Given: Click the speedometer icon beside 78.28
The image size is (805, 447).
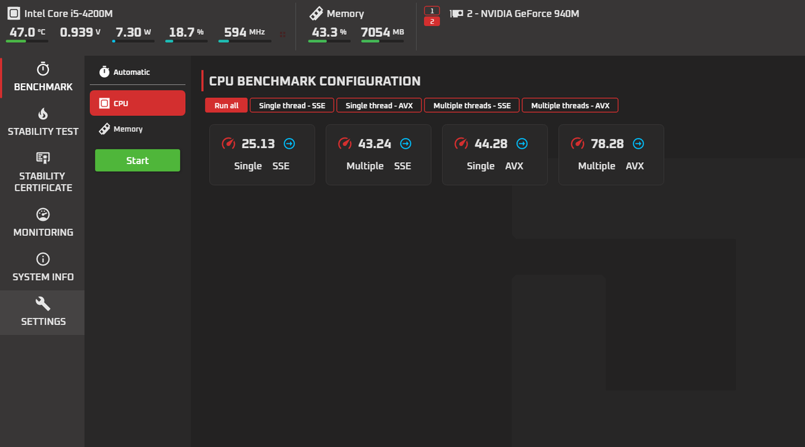Looking at the screenshot, I should click(578, 143).
